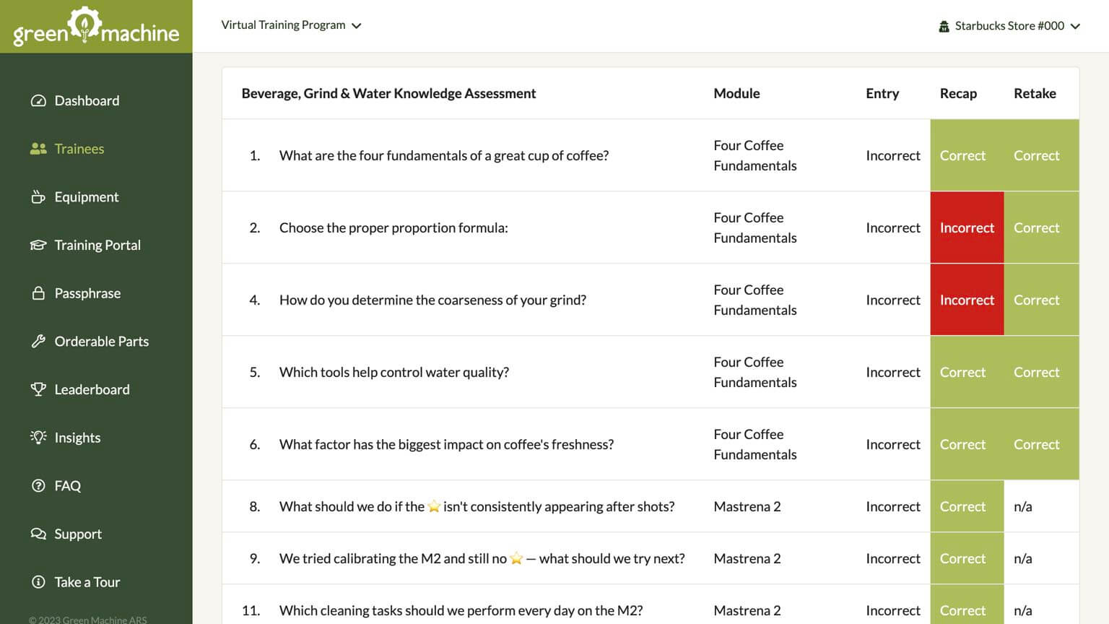Expand the Virtual Training Program dropdown

pyautogui.click(x=291, y=25)
